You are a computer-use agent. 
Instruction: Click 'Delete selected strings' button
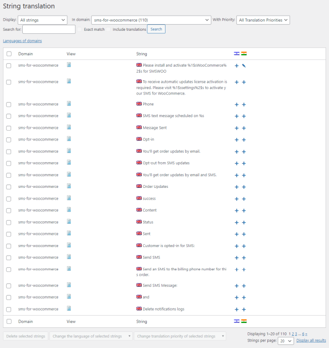point(26,336)
